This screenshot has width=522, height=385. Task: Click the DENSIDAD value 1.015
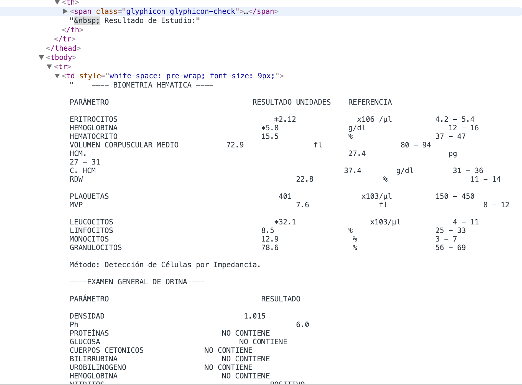pos(254,316)
